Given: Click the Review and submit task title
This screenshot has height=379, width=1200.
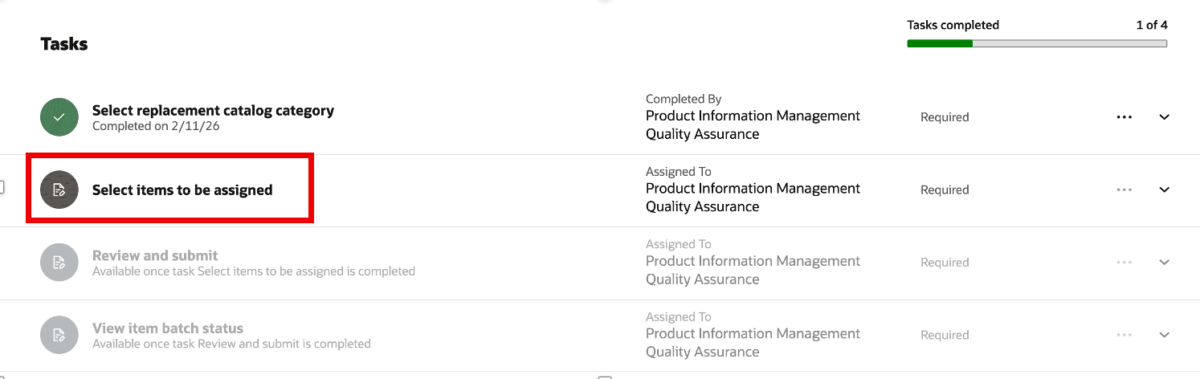Looking at the screenshot, I should [155, 256].
